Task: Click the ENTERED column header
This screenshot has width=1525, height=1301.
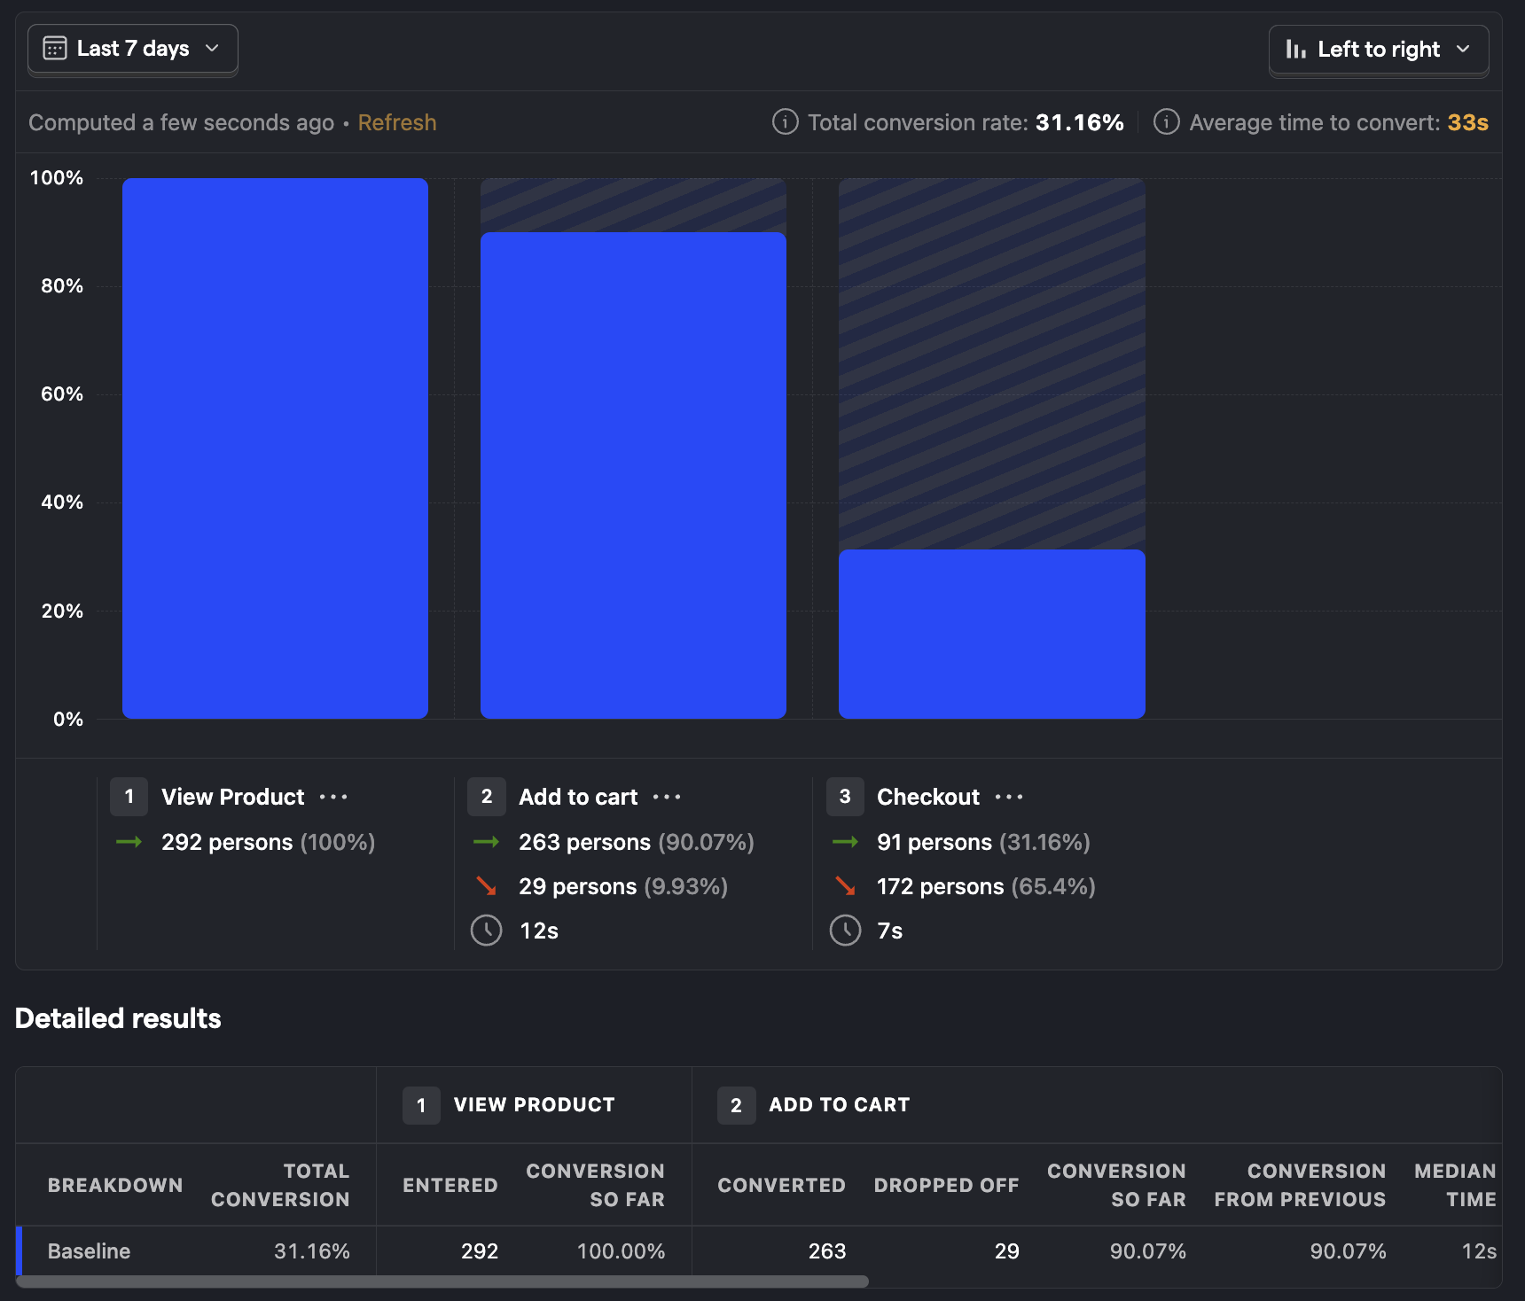Action: (450, 1185)
